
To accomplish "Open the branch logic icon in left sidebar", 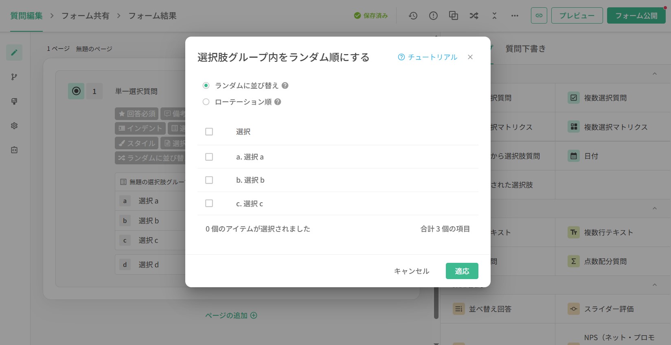I will click(14, 77).
